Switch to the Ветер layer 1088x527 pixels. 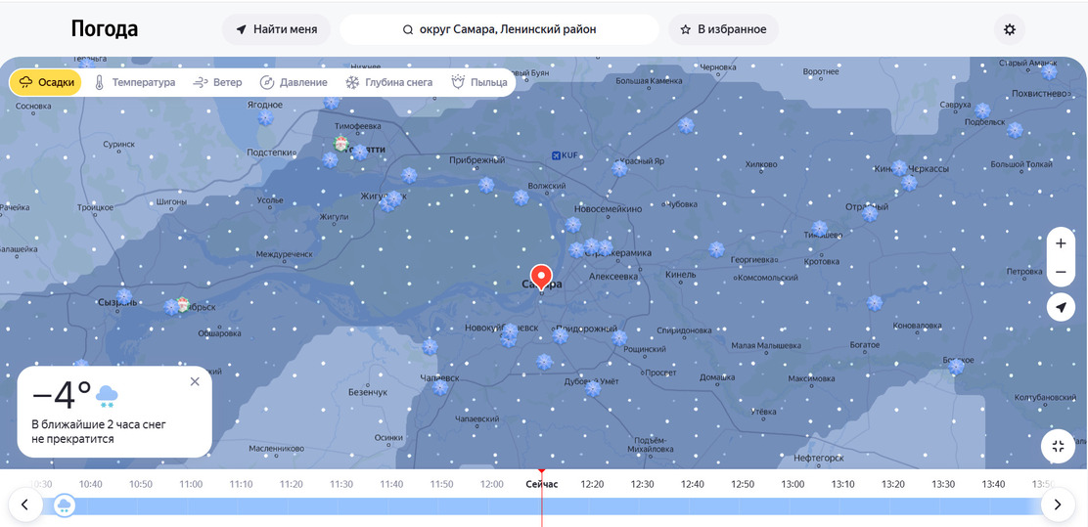click(x=217, y=82)
